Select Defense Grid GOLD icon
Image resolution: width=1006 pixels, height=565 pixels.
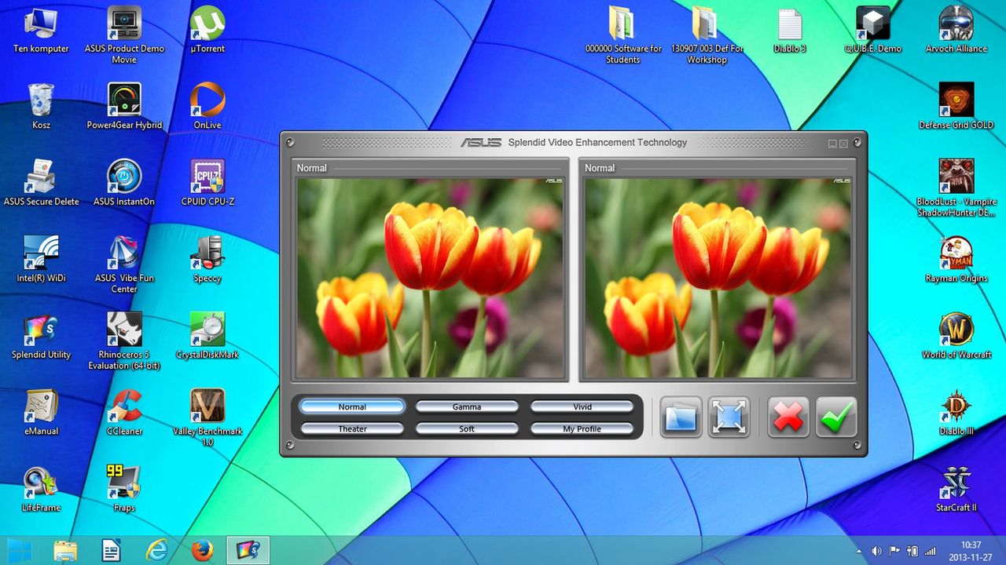956,107
